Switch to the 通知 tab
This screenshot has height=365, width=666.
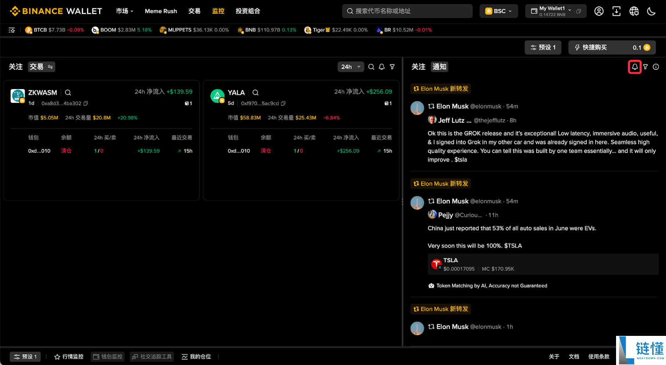click(x=439, y=67)
